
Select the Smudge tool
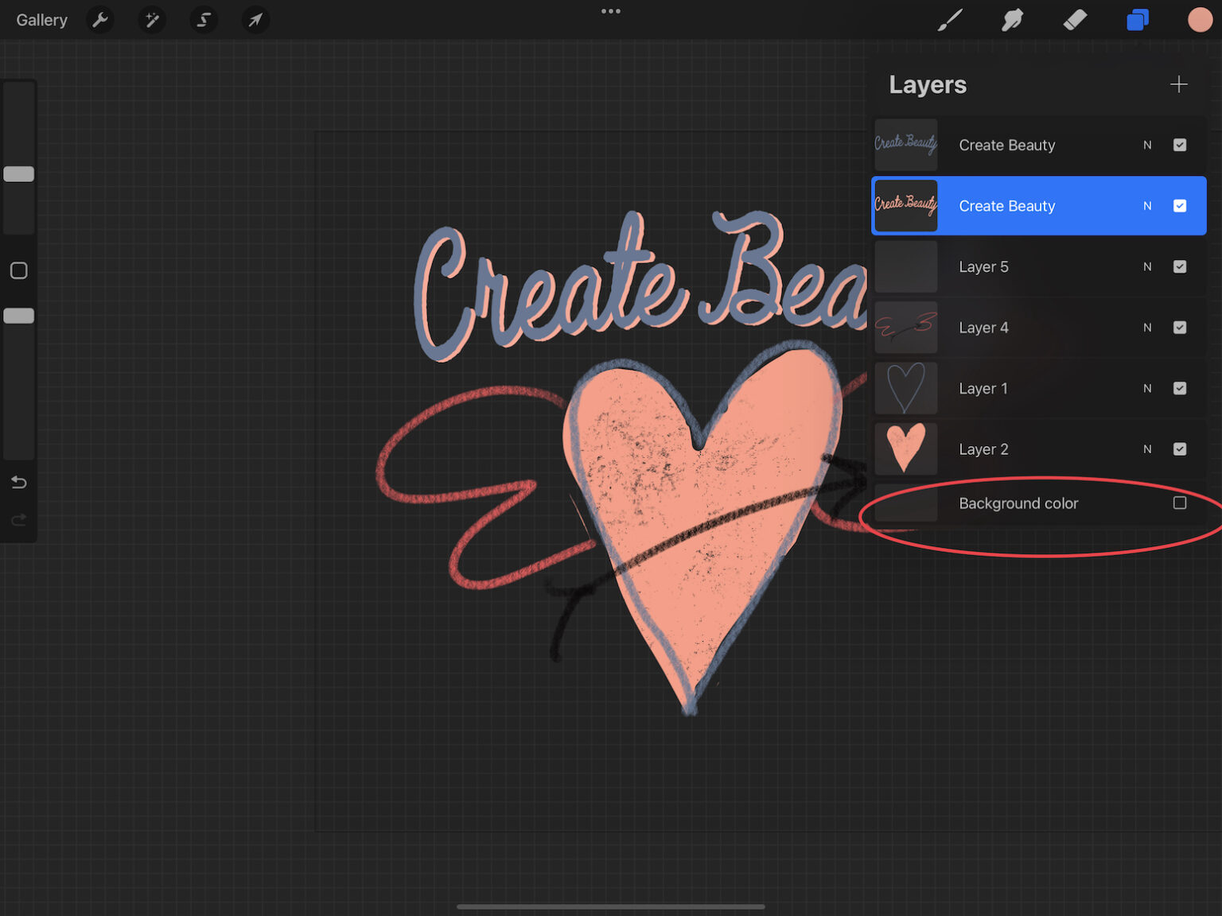point(1012,20)
